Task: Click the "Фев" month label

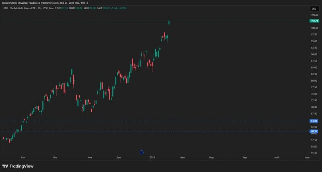Action: [x=182, y=158]
